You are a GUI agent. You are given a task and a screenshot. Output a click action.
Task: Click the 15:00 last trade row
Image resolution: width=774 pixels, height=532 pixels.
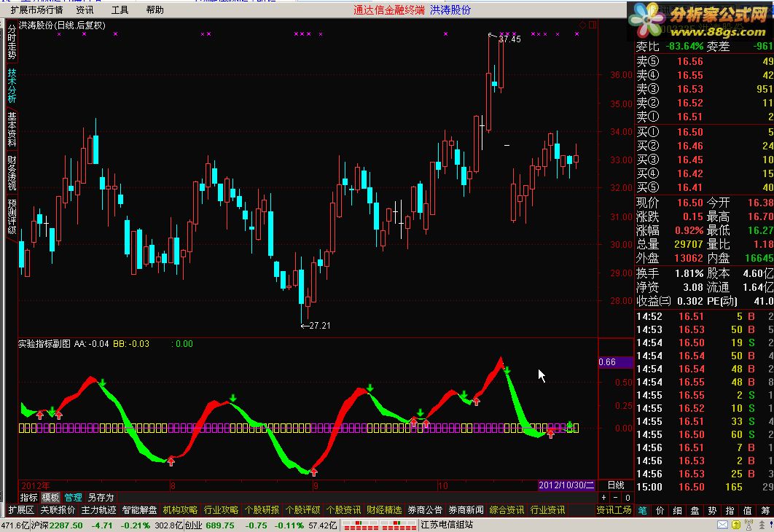click(x=705, y=487)
